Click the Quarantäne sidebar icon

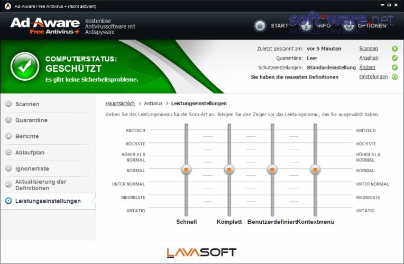(x=8, y=120)
